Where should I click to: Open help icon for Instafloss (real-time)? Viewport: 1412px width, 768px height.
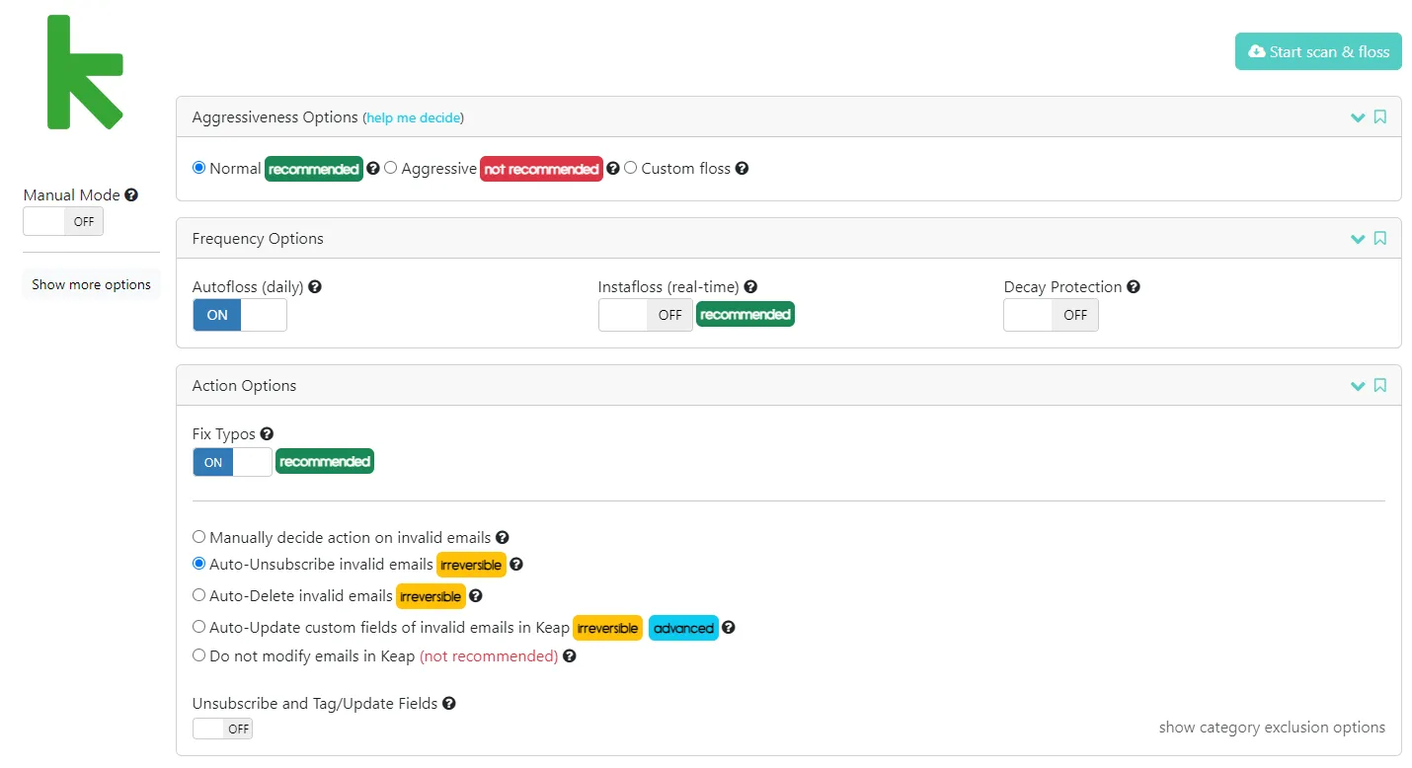tap(750, 287)
